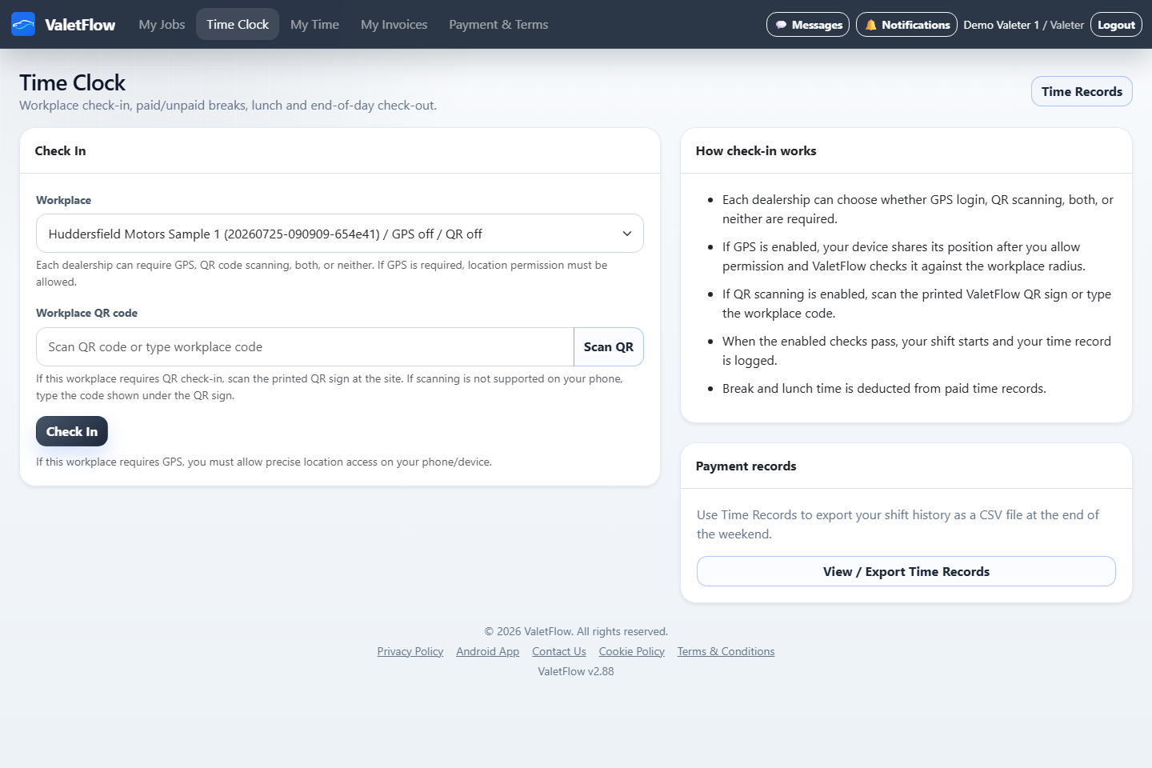The width and height of the screenshot is (1152, 768).
Task: Click the 'How check-in works' heading
Action: pos(756,150)
